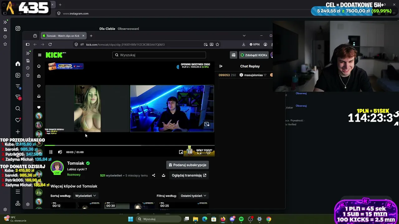Bookmark the Kick page with star icon
Screen dimensions: 399x224
pyautogui.click(x=217, y=44)
